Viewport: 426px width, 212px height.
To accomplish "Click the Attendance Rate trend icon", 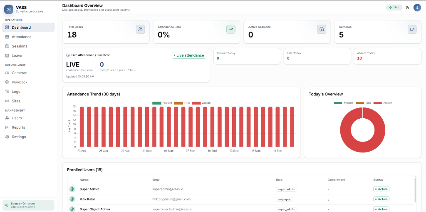I will click(230, 29).
